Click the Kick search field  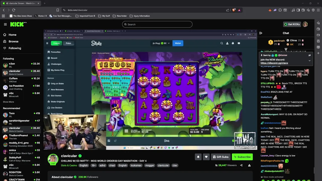157,24
